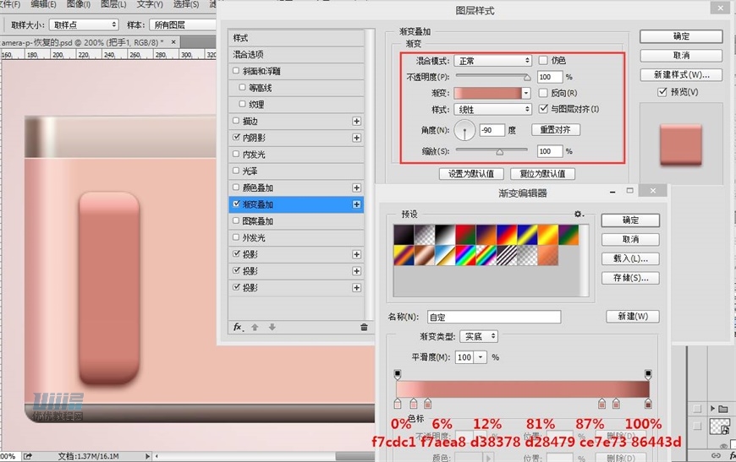
Task: Select the last orange gradient preset
Action: 548,255
